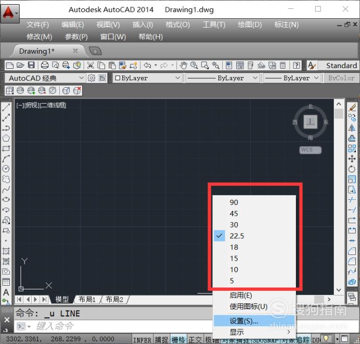Viewport: 360px width, 344px height.
Task: Expand the 显示 submenu
Action: click(254, 332)
